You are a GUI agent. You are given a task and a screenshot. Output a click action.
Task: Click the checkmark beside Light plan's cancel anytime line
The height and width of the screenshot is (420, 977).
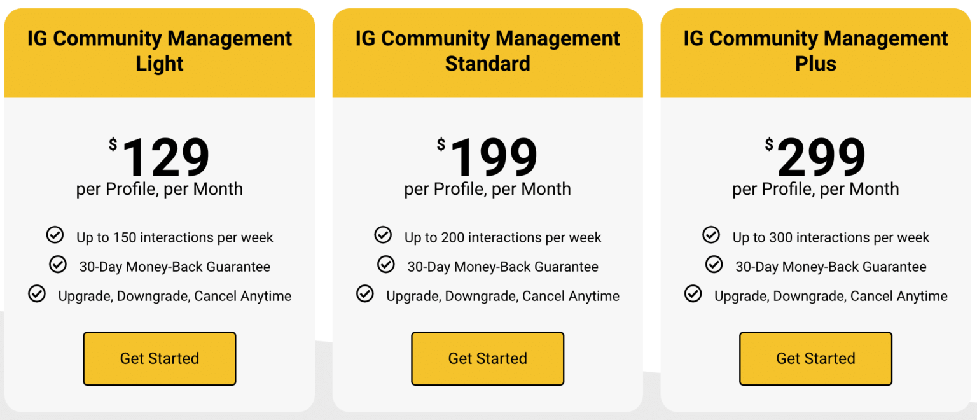point(37,294)
